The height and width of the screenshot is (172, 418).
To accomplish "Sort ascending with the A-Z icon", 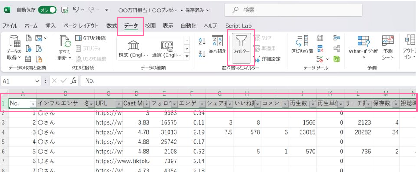I will pyautogui.click(x=202, y=41).
